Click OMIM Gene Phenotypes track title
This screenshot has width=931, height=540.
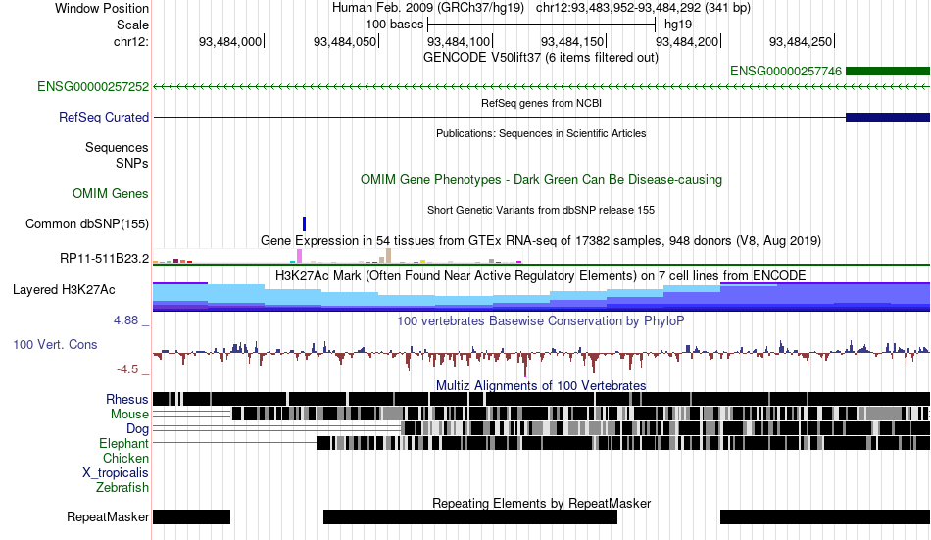coord(541,180)
